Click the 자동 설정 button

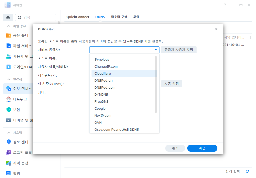[x=172, y=84]
